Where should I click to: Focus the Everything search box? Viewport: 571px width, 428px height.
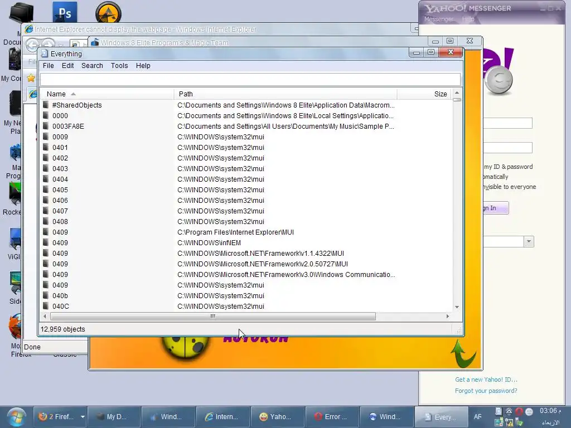point(250,79)
